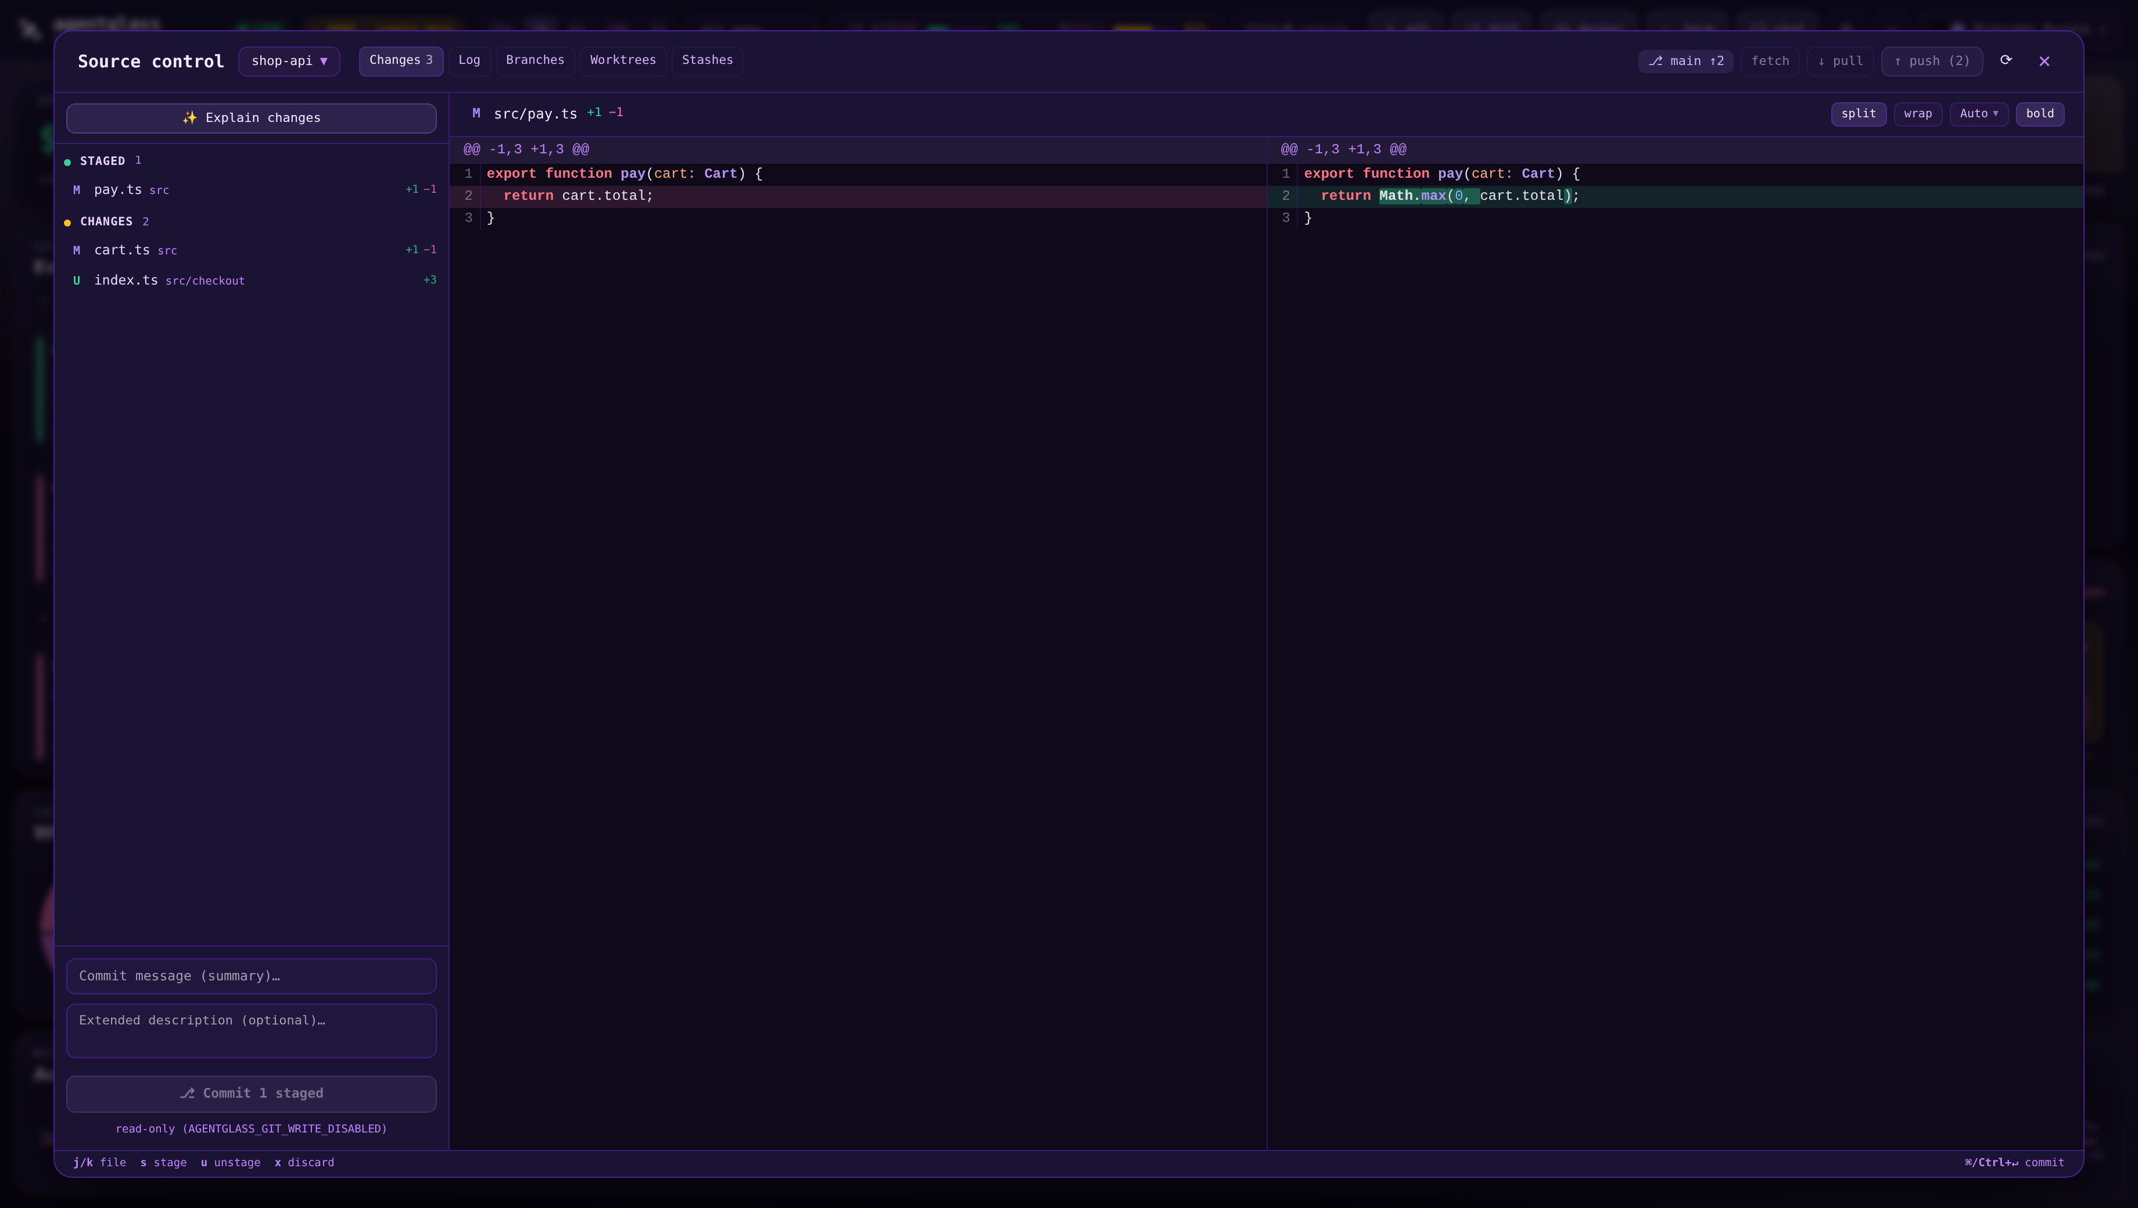Click the fetch button

tap(1770, 62)
